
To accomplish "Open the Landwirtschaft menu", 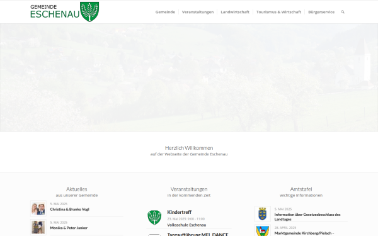I will [235, 12].
